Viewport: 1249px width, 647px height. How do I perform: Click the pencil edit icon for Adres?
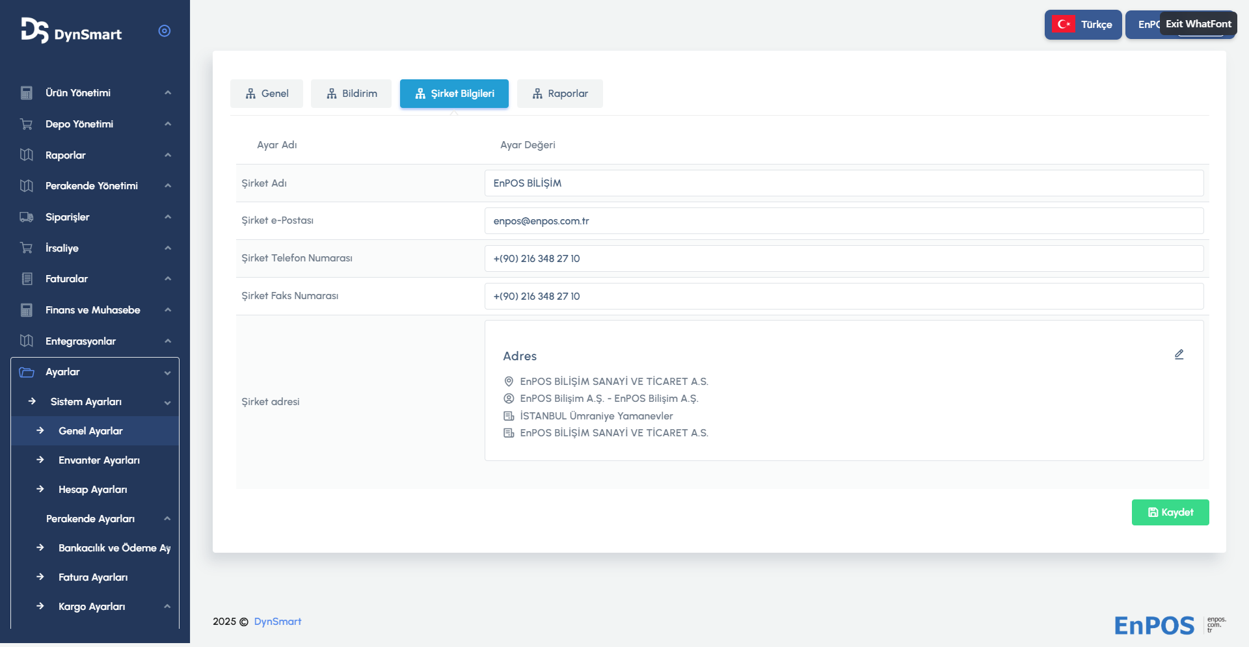(x=1179, y=354)
